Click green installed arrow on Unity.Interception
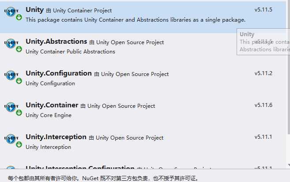The width and height of the screenshot is (290, 182). pos(19,145)
